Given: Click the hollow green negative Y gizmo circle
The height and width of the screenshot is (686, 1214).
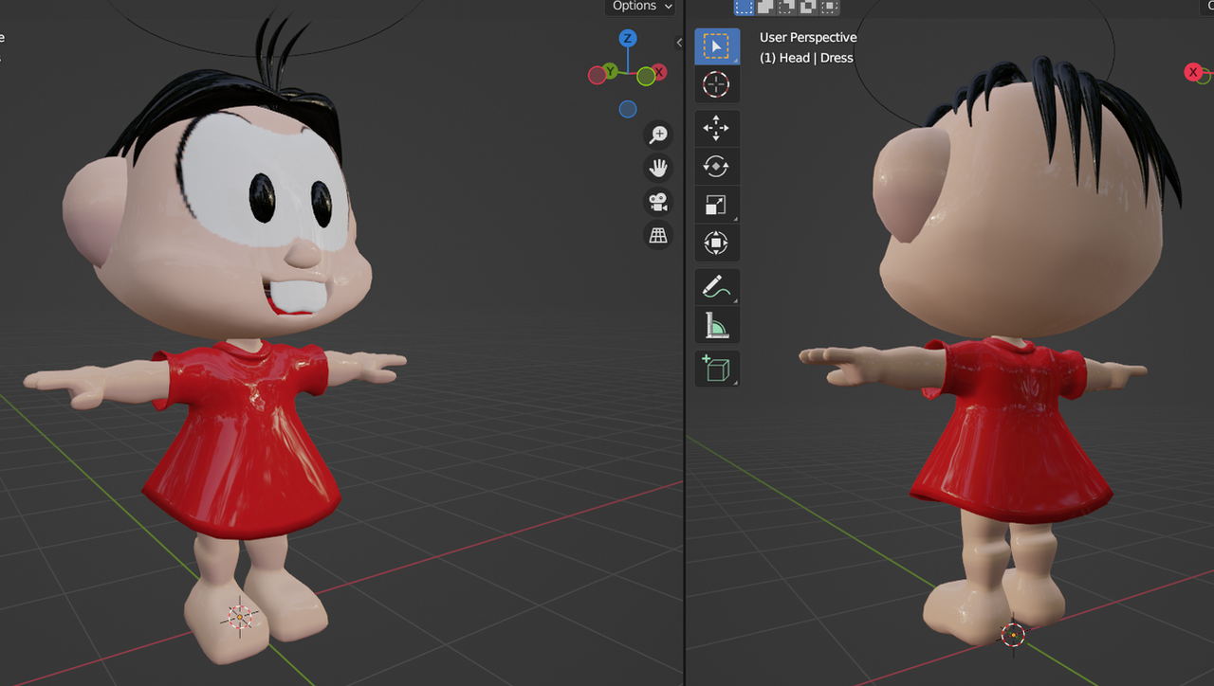Looking at the screenshot, I should (646, 76).
